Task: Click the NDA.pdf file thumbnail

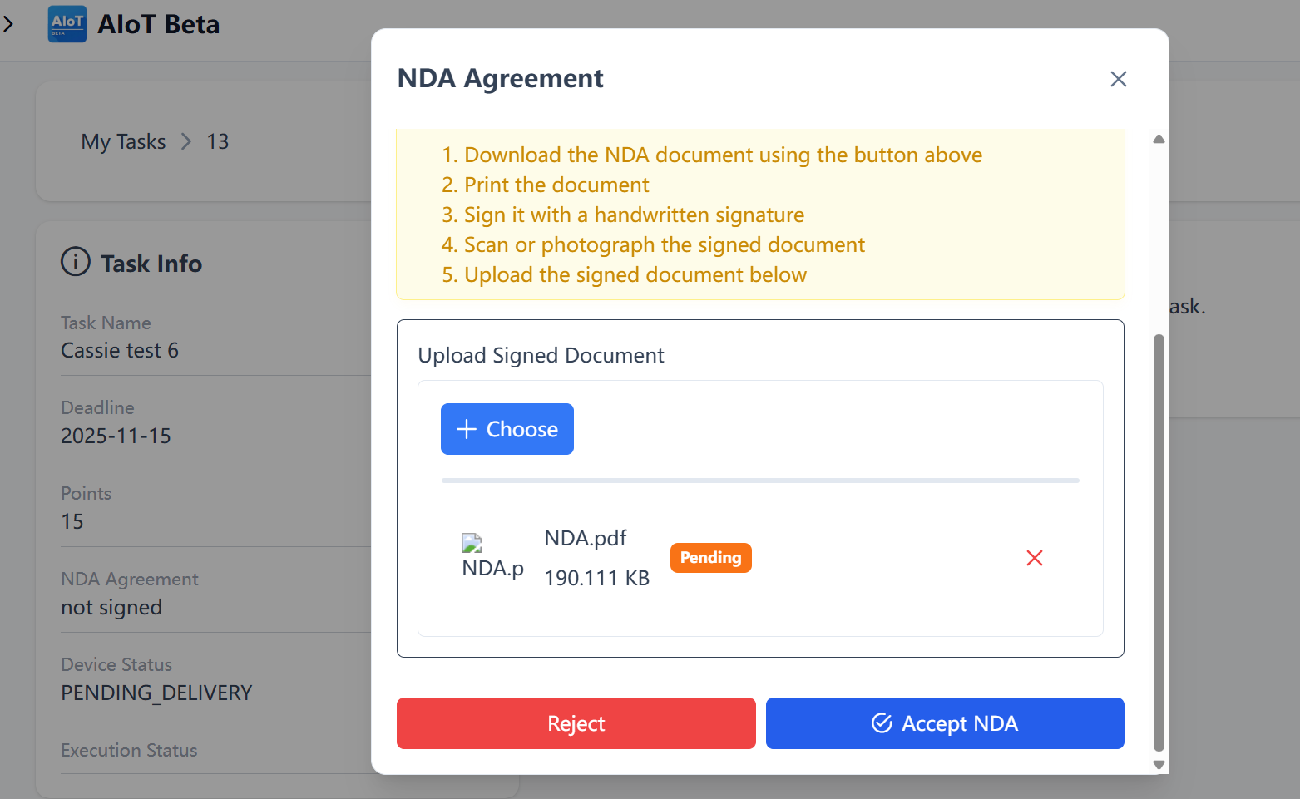Action: (x=472, y=544)
